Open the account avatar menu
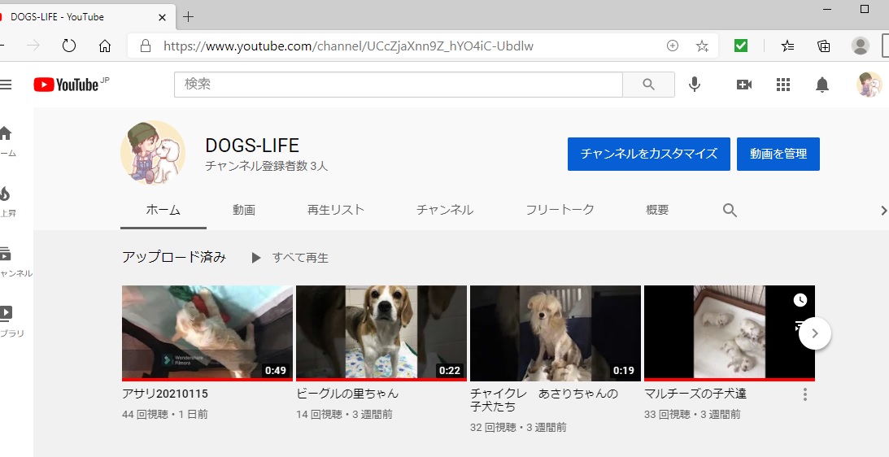This screenshot has height=457, width=889. 868,85
